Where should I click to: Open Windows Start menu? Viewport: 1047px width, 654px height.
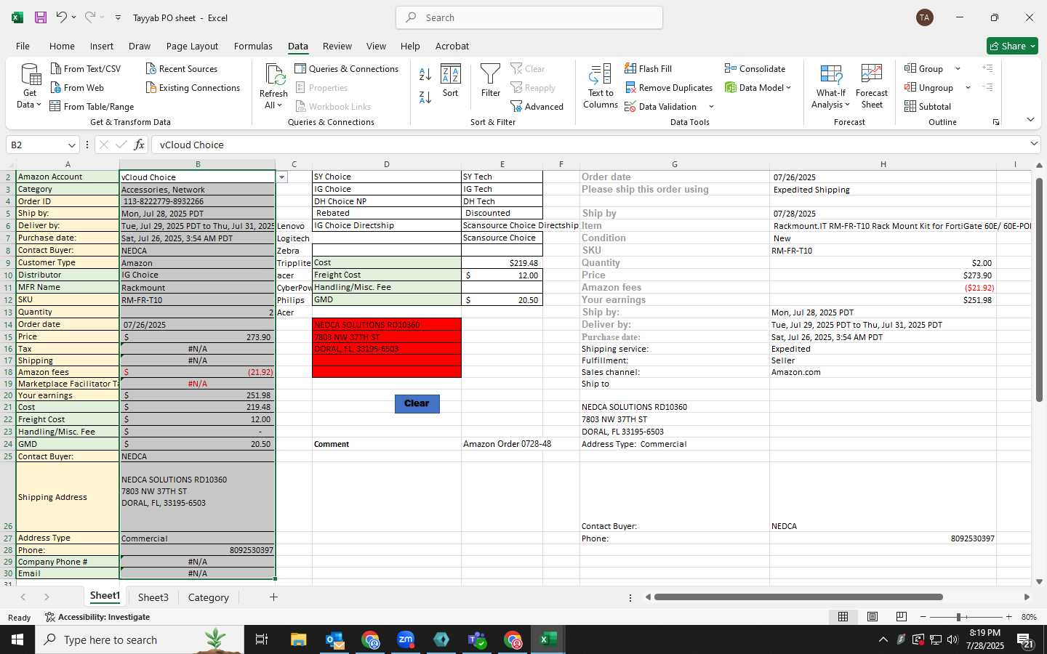pos(17,639)
